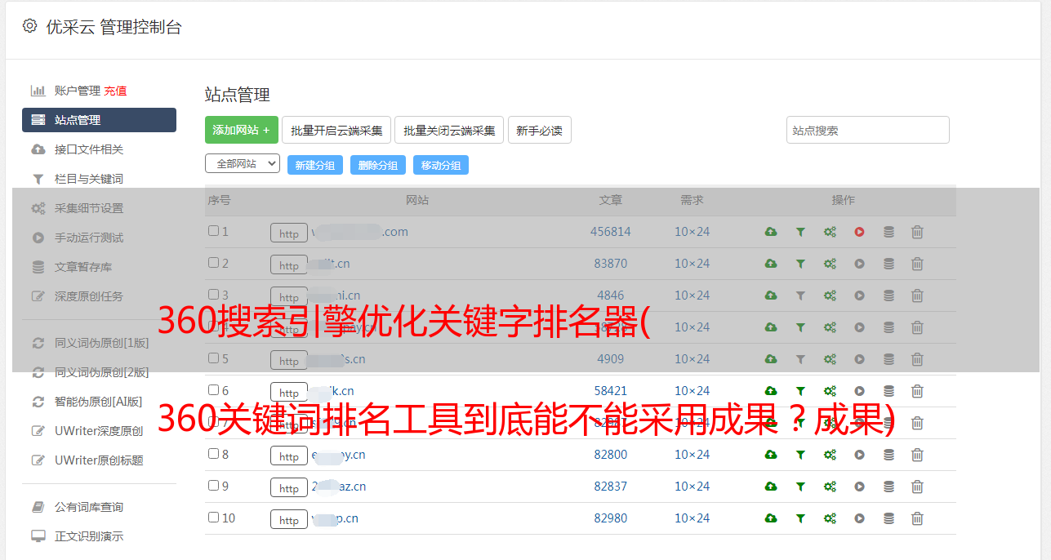Open 接口文件相关 sidebar item

(x=89, y=149)
